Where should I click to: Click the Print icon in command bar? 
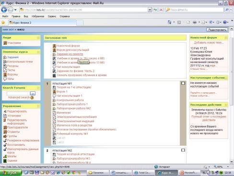click(x=195, y=23)
